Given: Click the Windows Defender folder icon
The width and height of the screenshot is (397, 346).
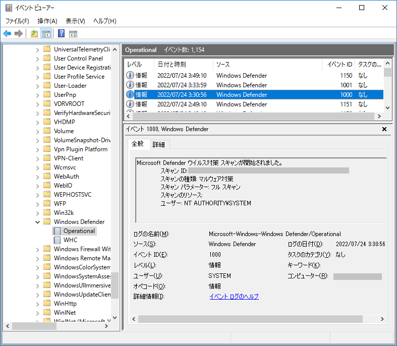Looking at the screenshot, I should click(47, 221).
